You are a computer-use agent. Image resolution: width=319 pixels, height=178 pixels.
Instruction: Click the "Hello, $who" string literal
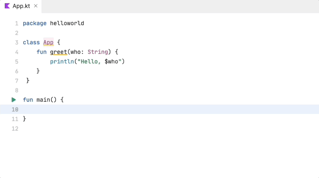(99, 61)
